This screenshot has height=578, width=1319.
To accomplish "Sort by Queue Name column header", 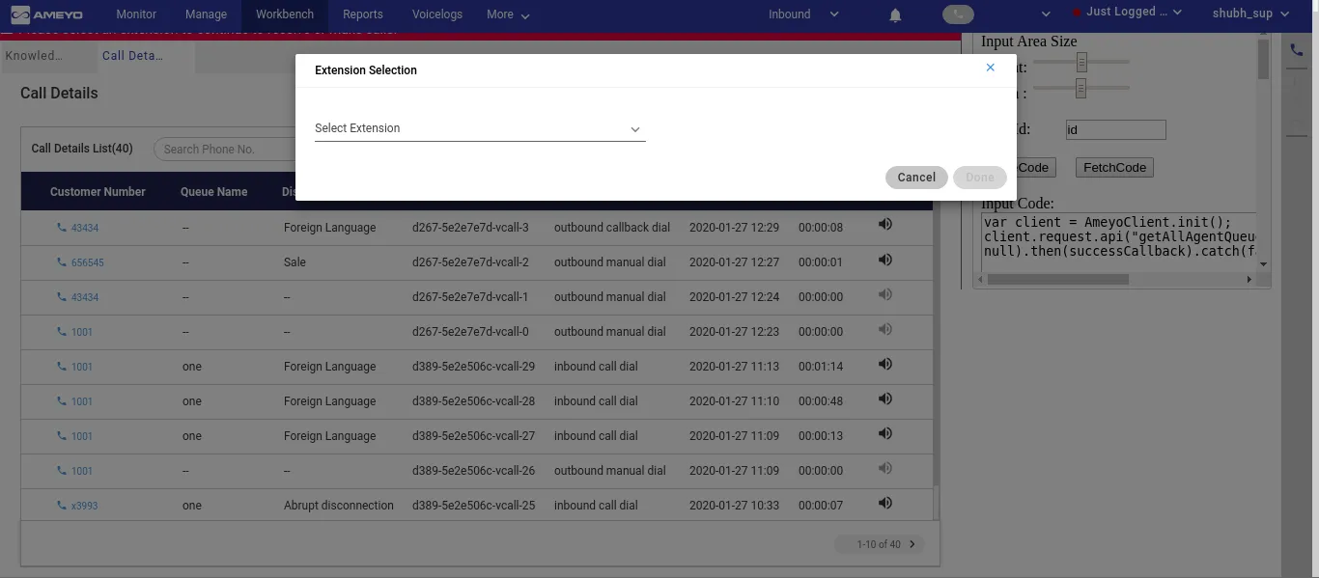I will [213, 192].
